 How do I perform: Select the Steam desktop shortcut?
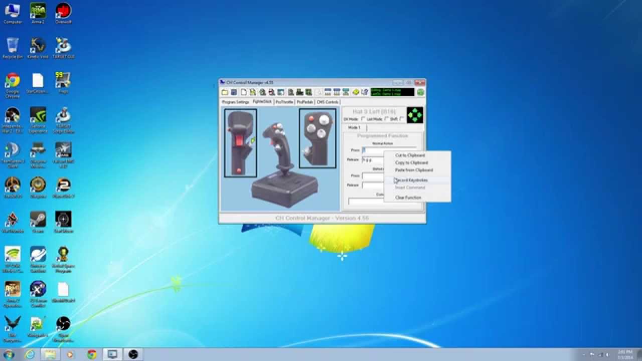[x=38, y=223]
